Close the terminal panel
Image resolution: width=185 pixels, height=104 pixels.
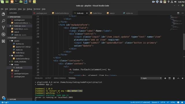pyautogui.click(x=182, y=78)
